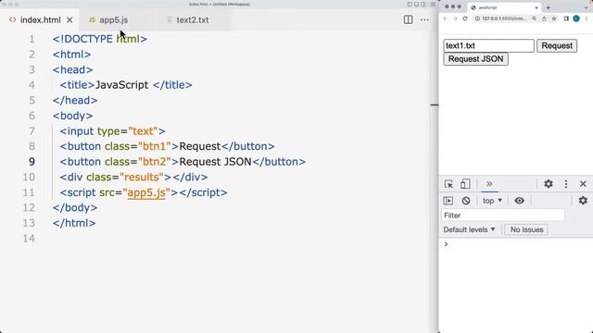Viewport: 593px width, 333px height.
Task: Close the JavaScript browser tab
Action: pyautogui.click(x=536, y=7)
